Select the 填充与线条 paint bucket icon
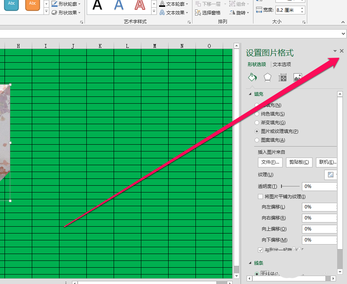The image size is (347, 284). 252,77
